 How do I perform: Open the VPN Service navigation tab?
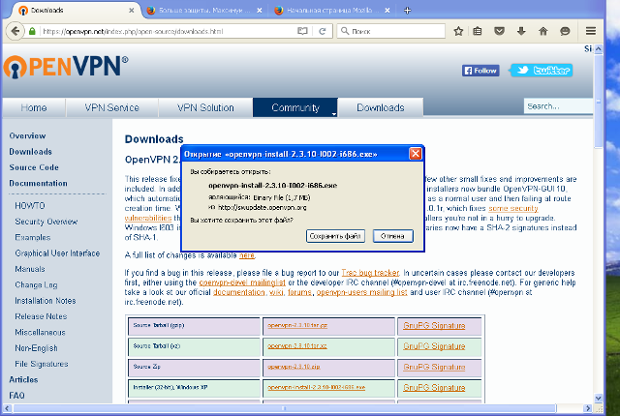[111, 107]
